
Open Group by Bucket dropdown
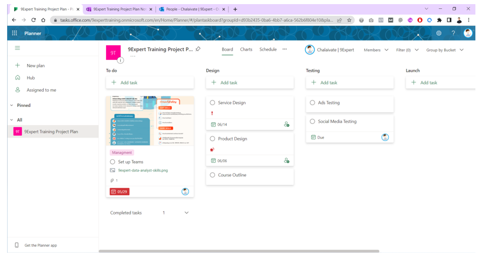(x=445, y=50)
